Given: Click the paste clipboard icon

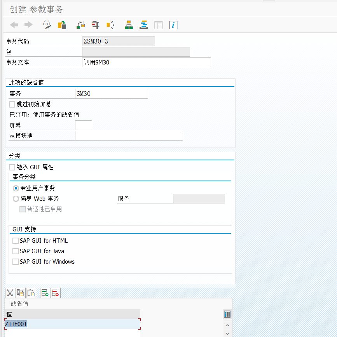Looking at the screenshot, I should (x=31, y=293).
